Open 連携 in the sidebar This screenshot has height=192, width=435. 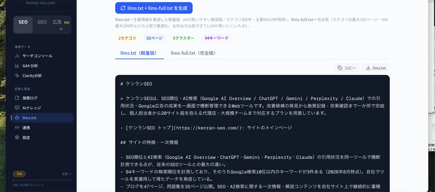coord(42,128)
